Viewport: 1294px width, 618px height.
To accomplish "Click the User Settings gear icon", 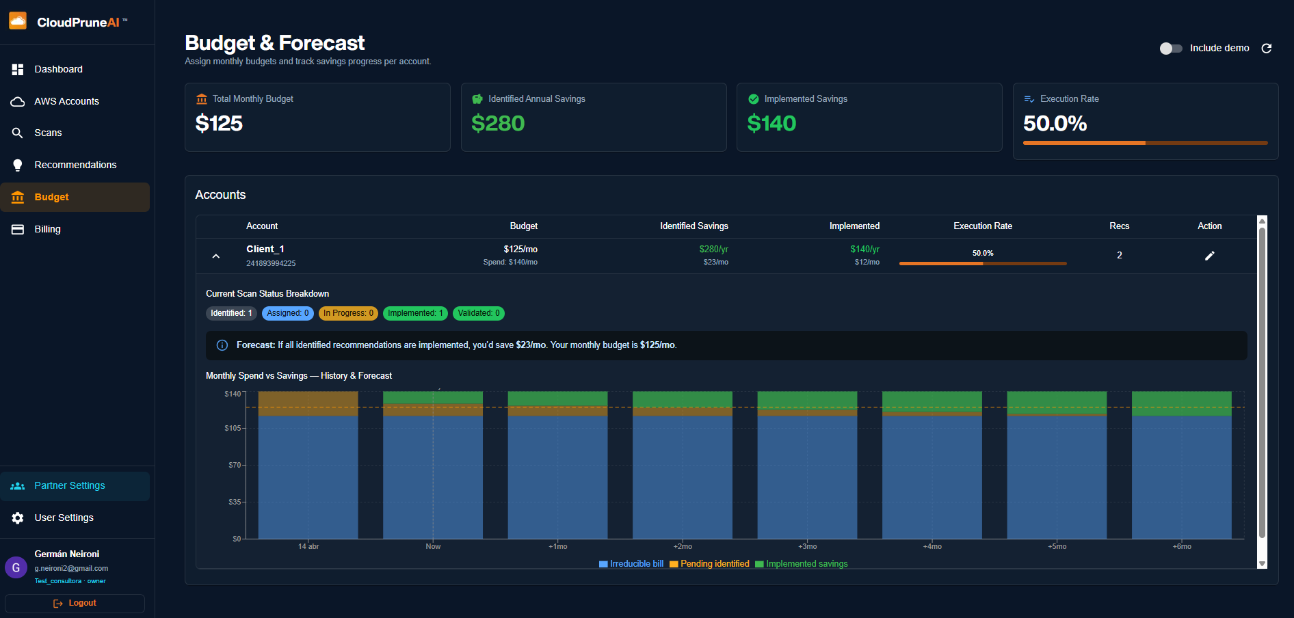I will click(18, 518).
